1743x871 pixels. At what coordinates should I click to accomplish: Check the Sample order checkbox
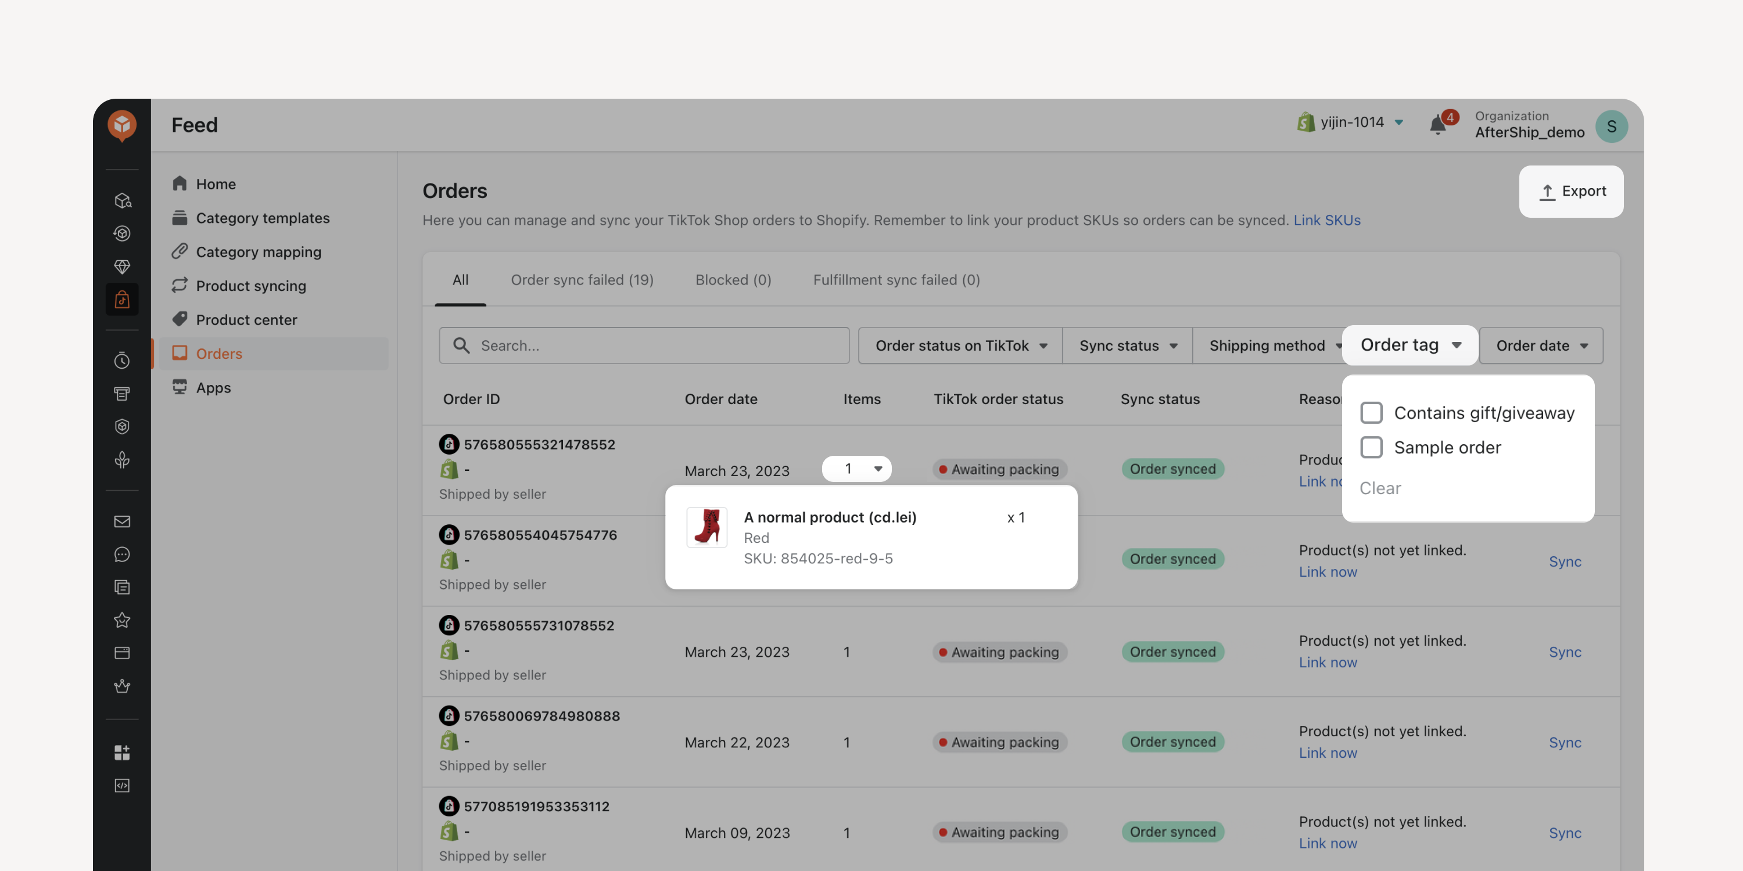click(x=1372, y=447)
